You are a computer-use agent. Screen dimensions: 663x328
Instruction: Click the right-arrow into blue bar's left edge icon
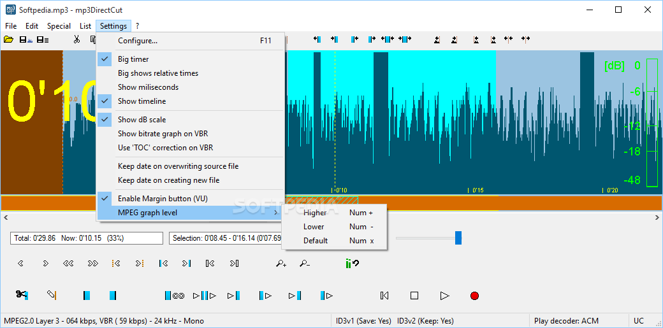point(334,39)
